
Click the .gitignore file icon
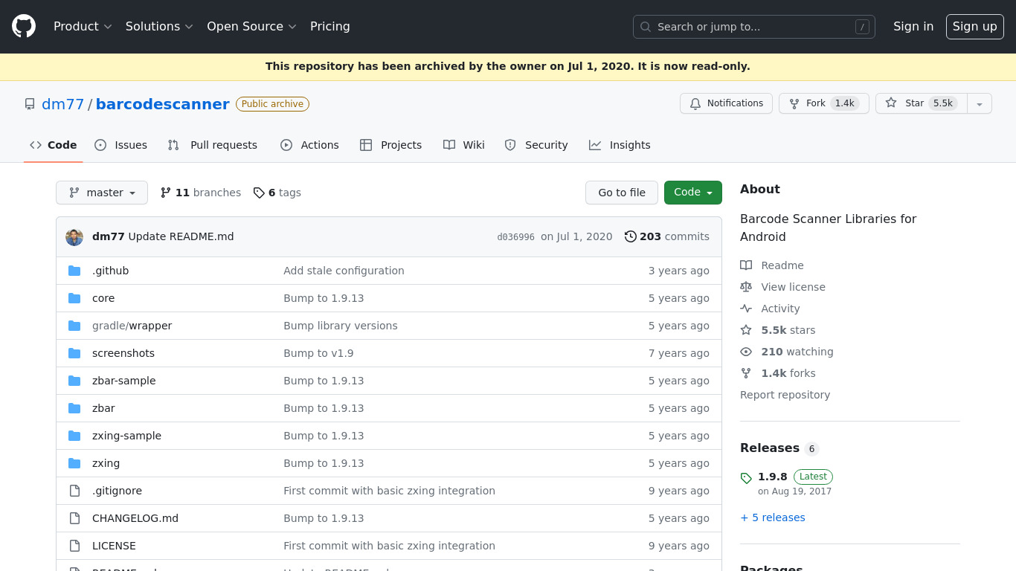[74, 491]
